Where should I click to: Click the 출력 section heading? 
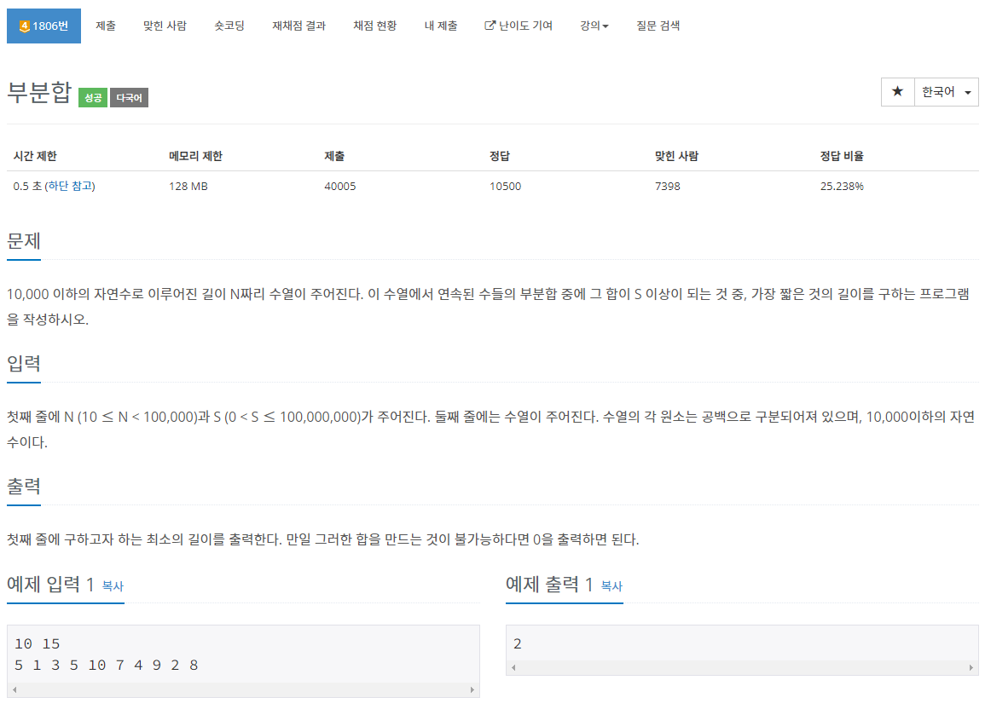point(24,486)
